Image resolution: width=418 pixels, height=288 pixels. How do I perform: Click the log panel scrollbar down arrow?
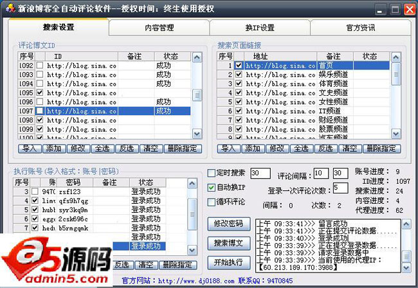pos(406,267)
